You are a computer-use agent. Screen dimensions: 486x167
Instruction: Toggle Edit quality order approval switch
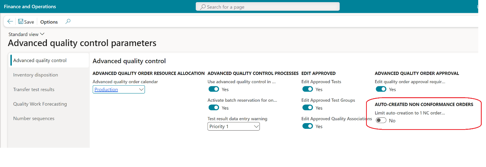pos(381,89)
